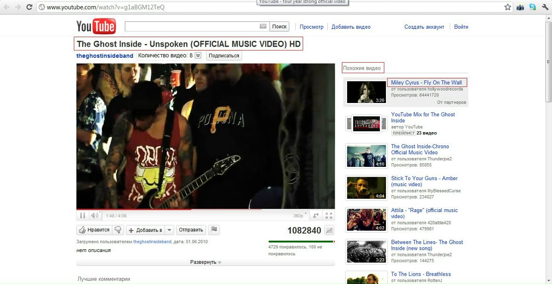Screen dimensions: 552x284
Task: Open the Miley Cyrus - Fly On The Wall link
Action: pyautogui.click(x=426, y=83)
